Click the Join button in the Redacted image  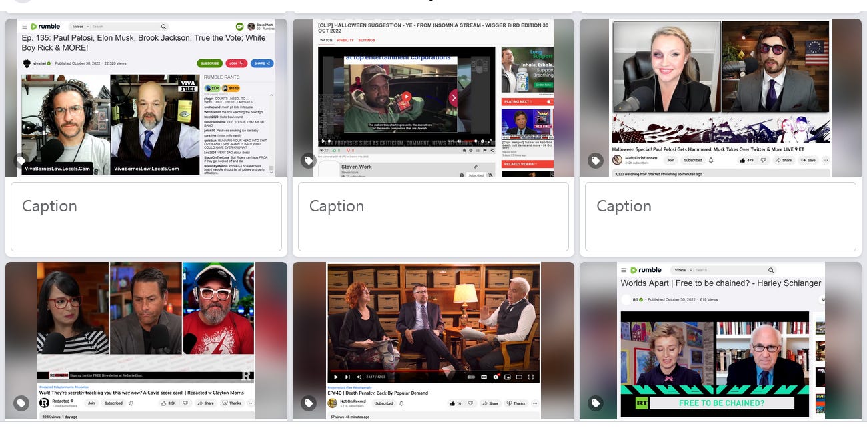(x=91, y=403)
